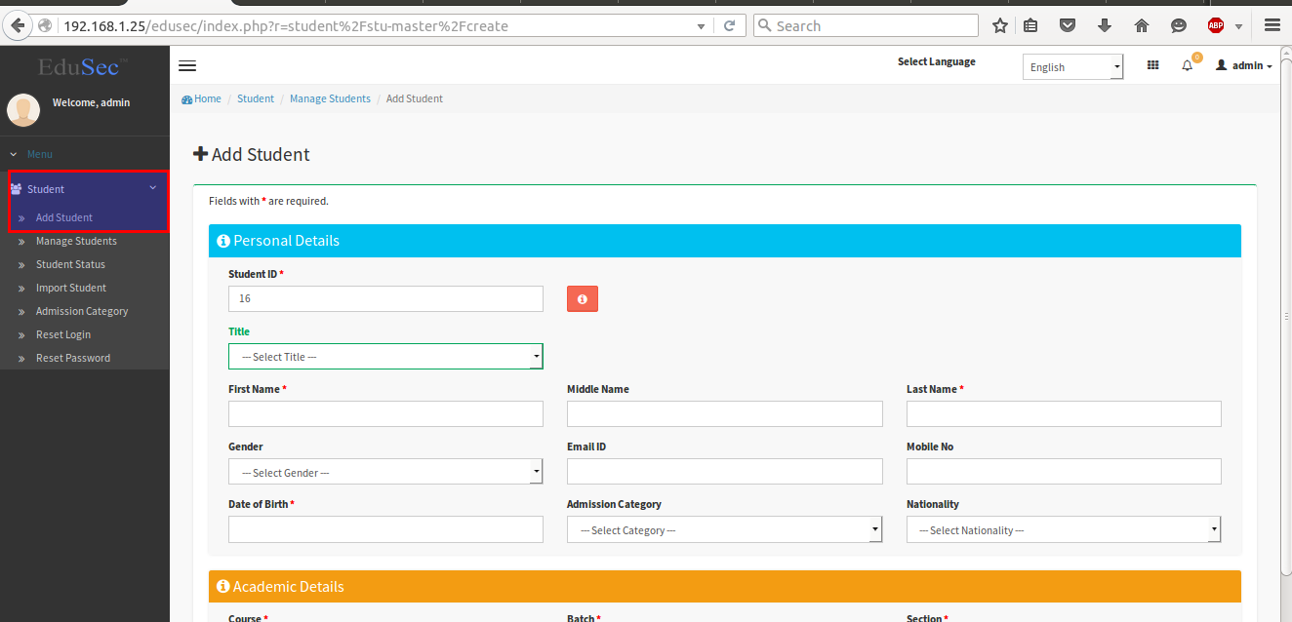Viewport: 1292px width, 622px height.
Task: Select Add Student in the sidebar
Action: coord(64,217)
